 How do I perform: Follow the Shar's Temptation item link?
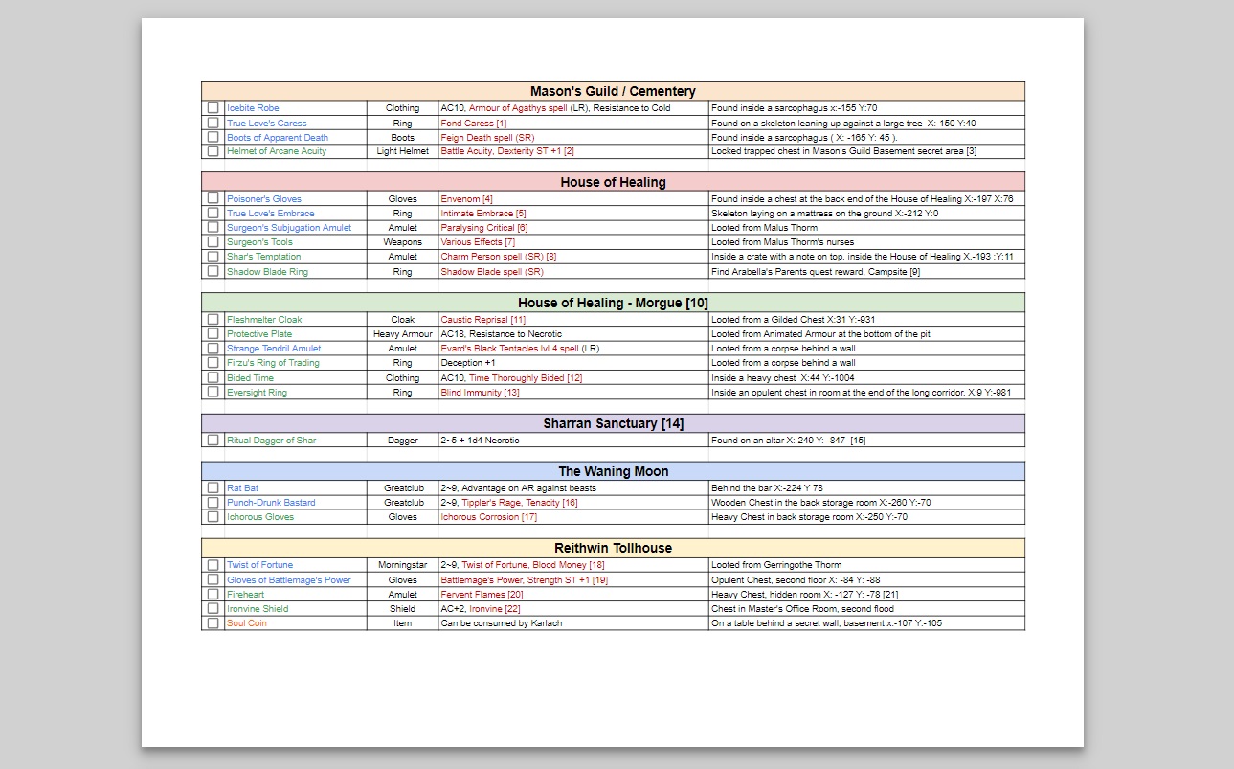(263, 257)
